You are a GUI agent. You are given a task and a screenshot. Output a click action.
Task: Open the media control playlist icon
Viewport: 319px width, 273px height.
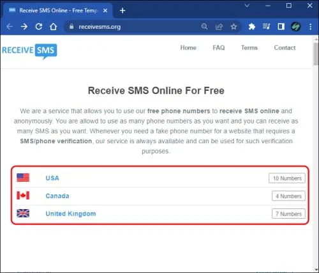(266, 27)
